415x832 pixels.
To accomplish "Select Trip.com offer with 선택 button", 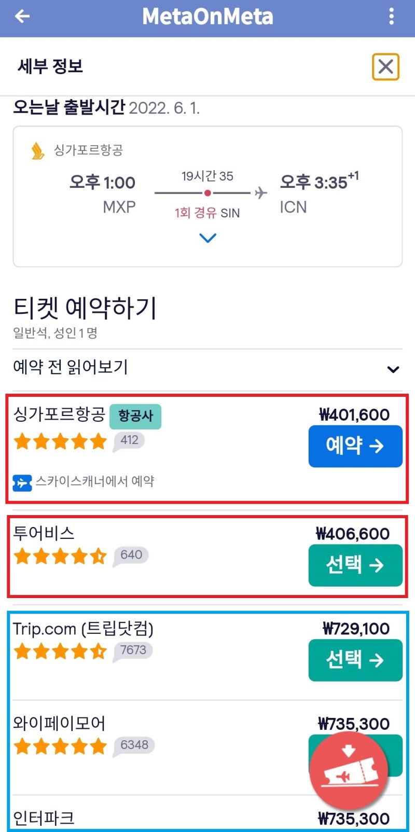I will (x=355, y=660).
